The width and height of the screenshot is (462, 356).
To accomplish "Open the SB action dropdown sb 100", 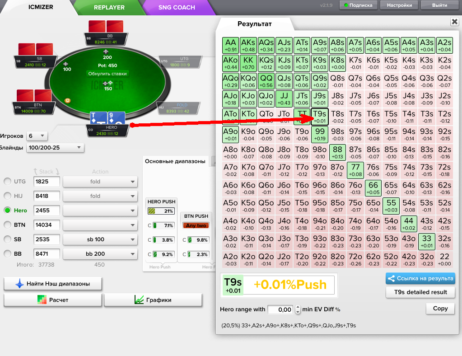I will pos(100,239).
